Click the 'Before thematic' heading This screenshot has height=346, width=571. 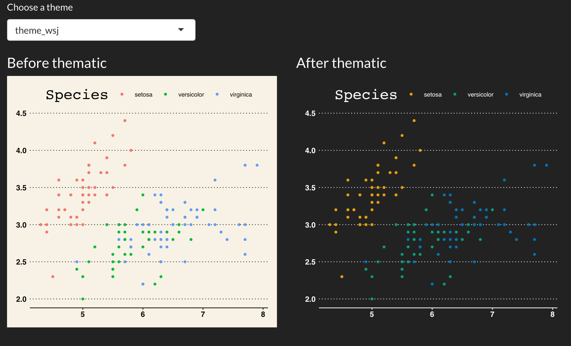pos(57,63)
